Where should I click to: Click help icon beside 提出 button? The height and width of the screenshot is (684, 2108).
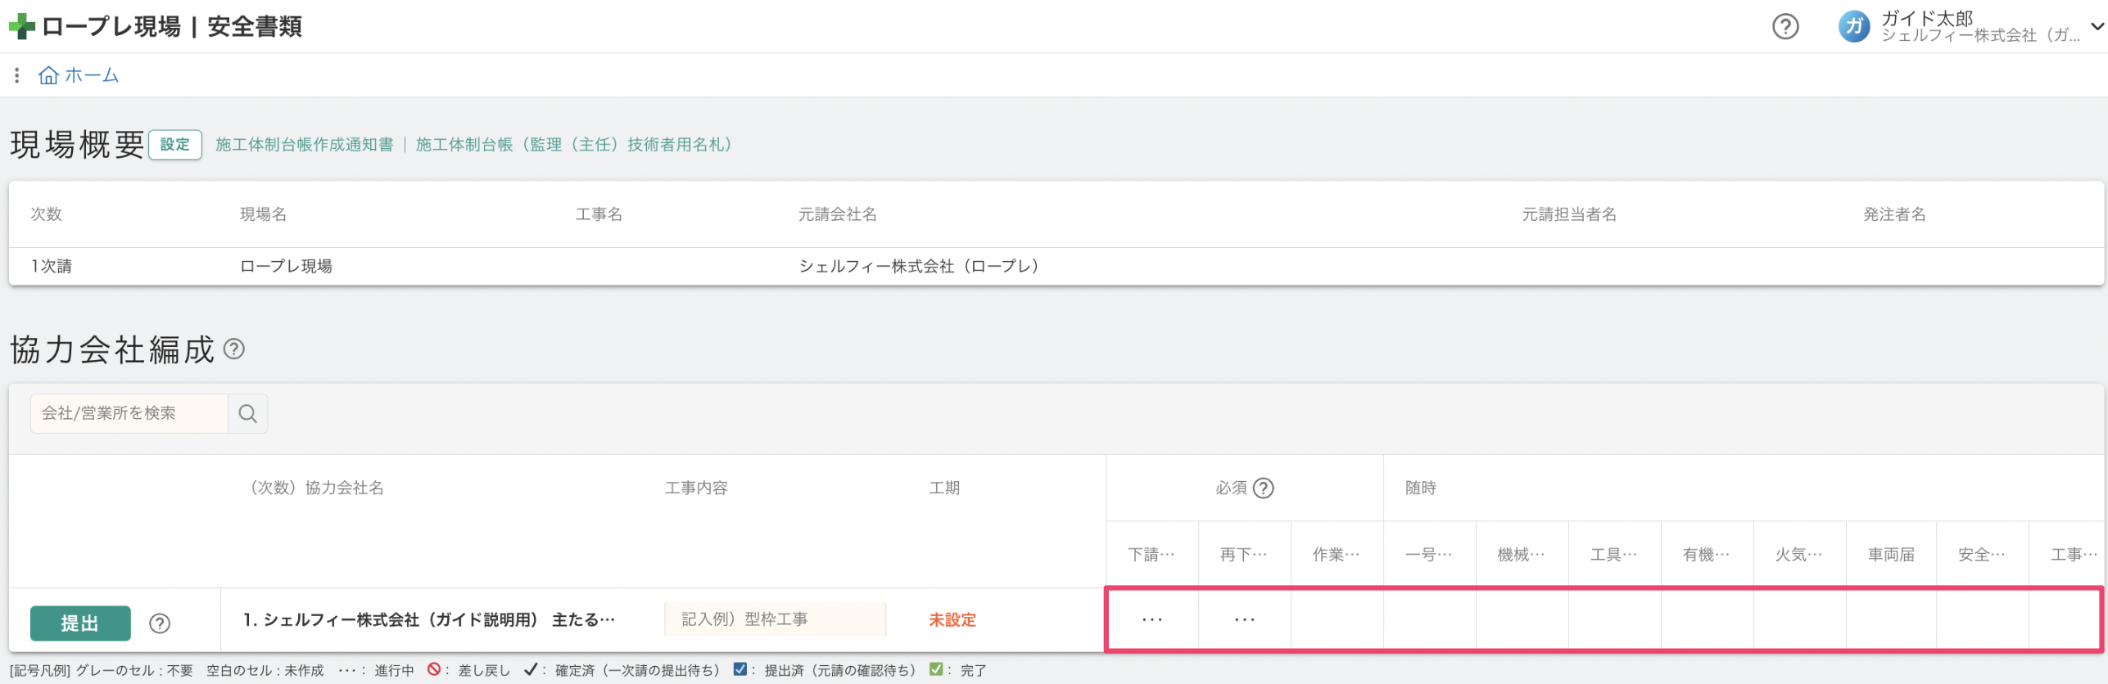coord(160,623)
